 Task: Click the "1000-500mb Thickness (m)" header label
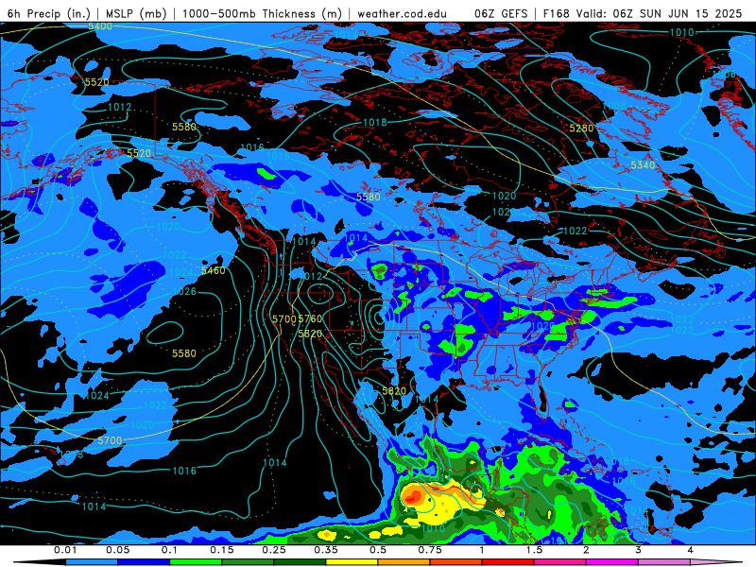click(262, 13)
